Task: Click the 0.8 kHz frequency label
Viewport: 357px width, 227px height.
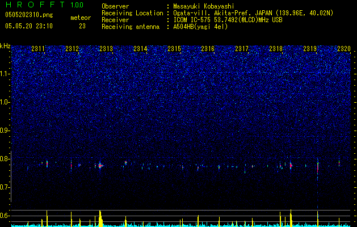Action: [x=5, y=159]
